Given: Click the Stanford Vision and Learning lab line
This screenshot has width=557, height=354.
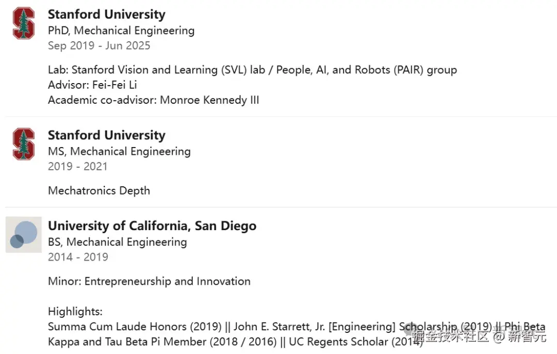Looking at the screenshot, I should pyautogui.click(x=252, y=70).
